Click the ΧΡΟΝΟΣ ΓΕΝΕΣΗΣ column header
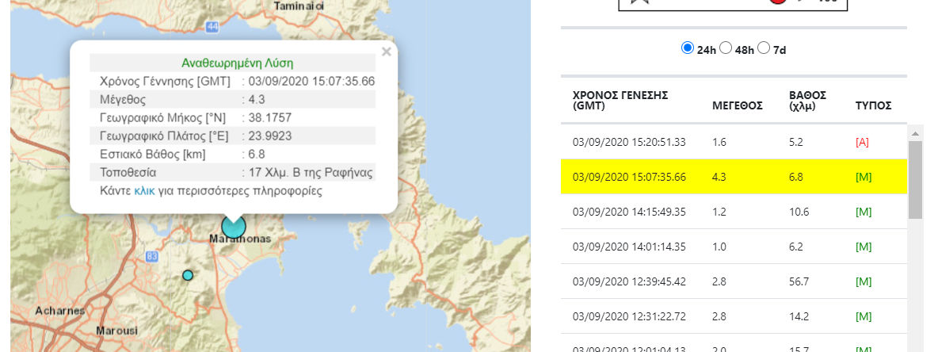The width and height of the screenshot is (938, 352). pyautogui.click(x=620, y=100)
